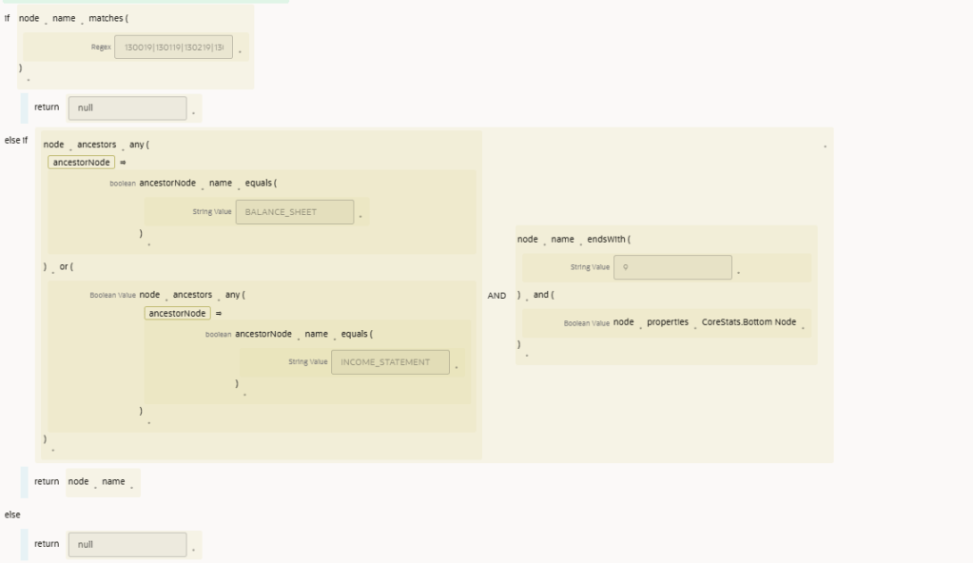Click 'properties' token before CoreStats.Bottom Node

pos(667,321)
